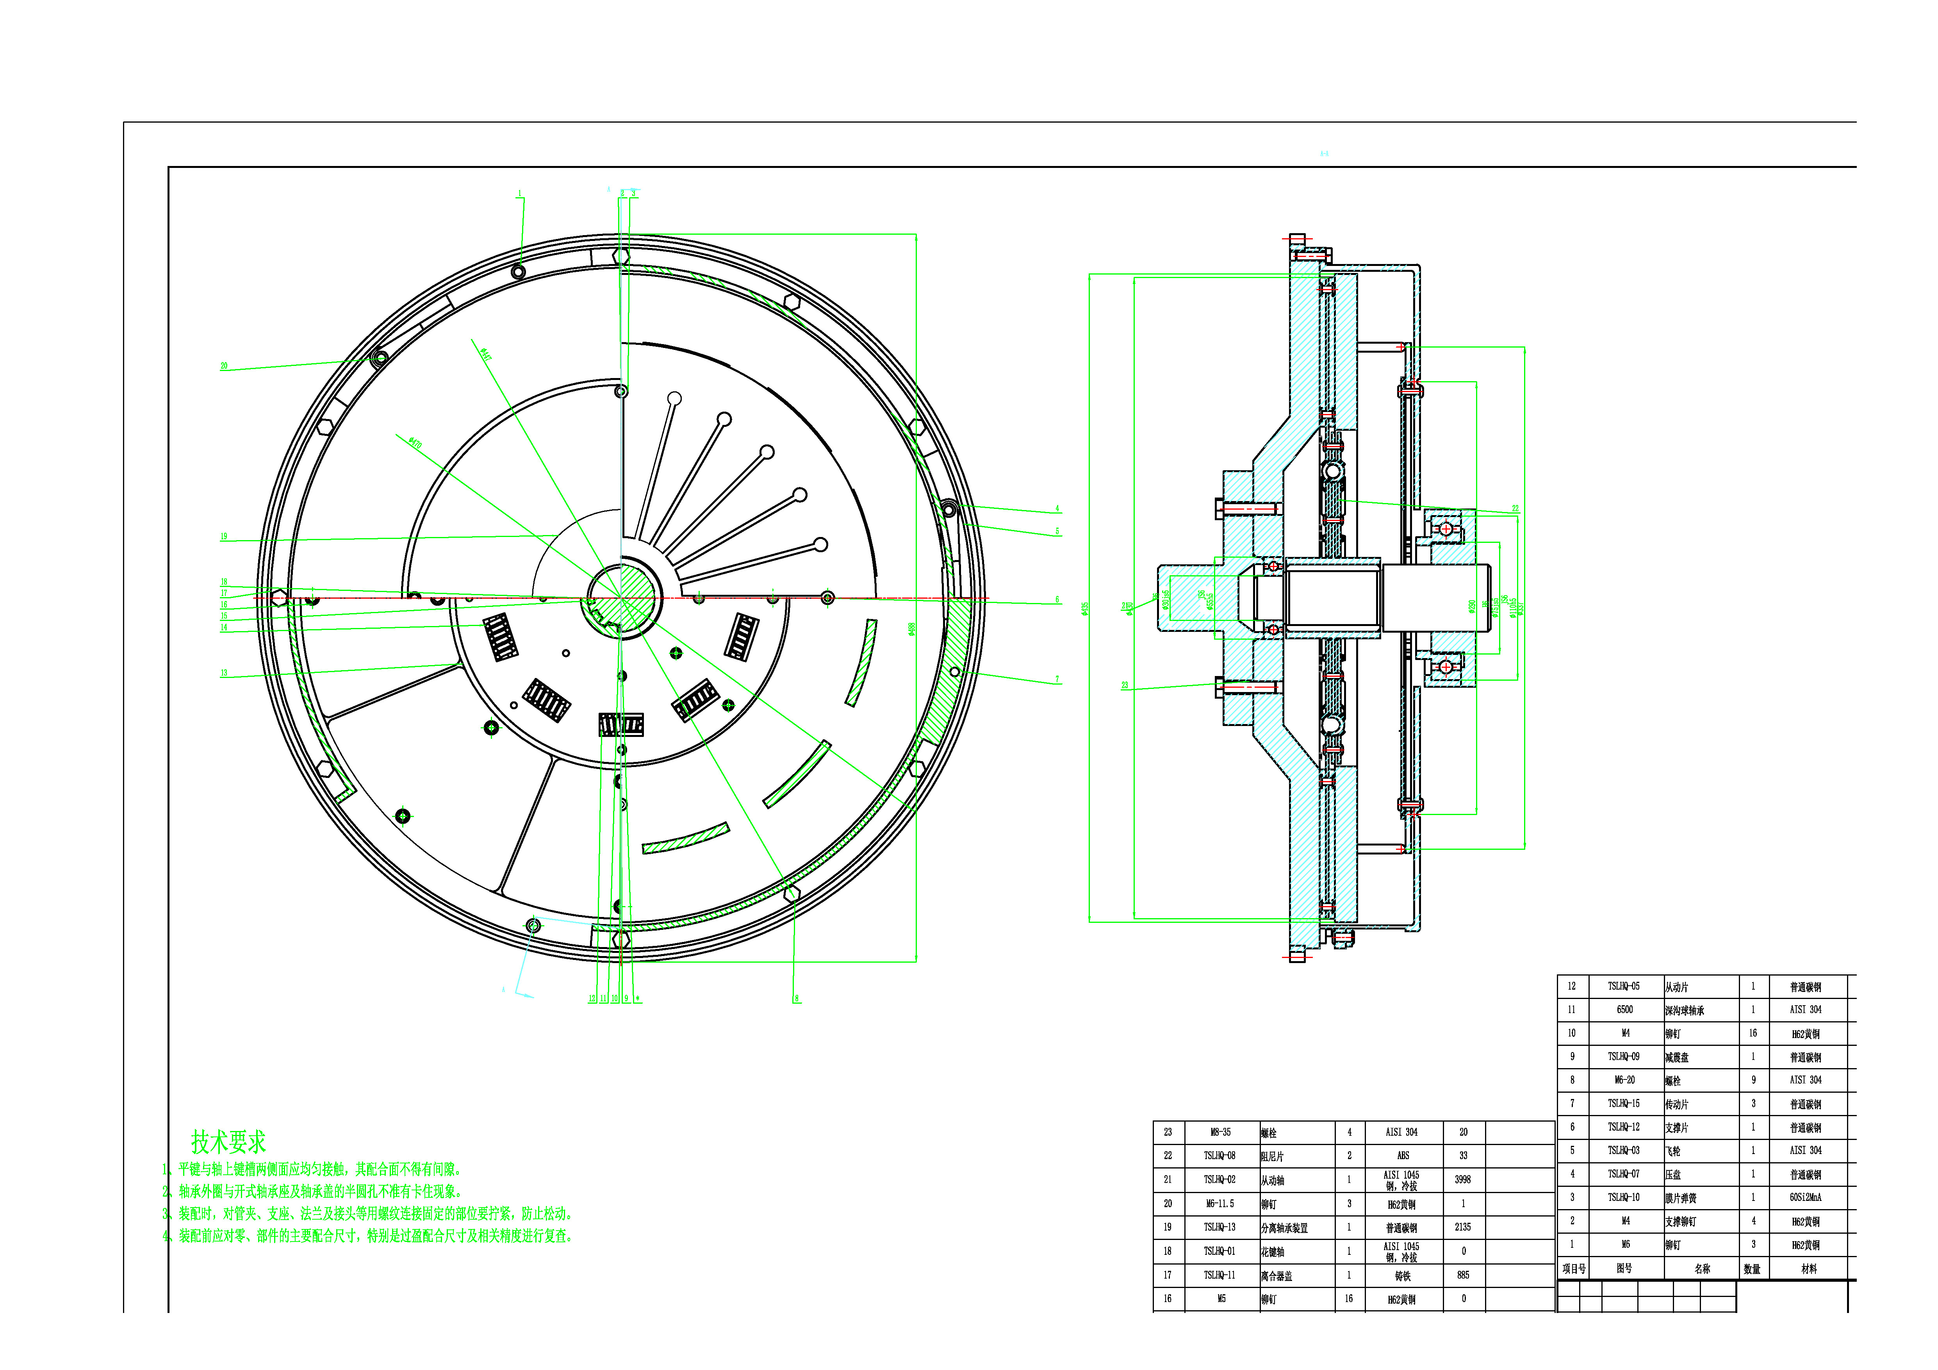
Task: Select technical requirement line 4 text
Action: click(368, 1236)
